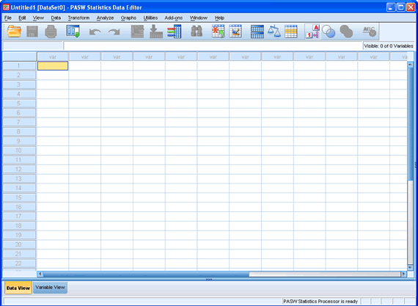Click the Spell Check ABC icon
418x306 pixels.
point(370,32)
